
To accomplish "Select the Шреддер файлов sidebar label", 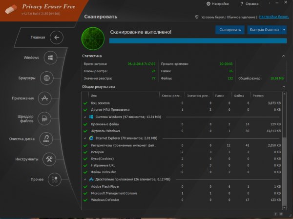I will (25, 119).
